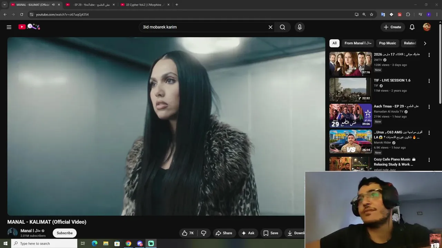Open options for Aach Tmaa - EP 29
This screenshot has width=442, height=248.
click(x=429, y=107)
